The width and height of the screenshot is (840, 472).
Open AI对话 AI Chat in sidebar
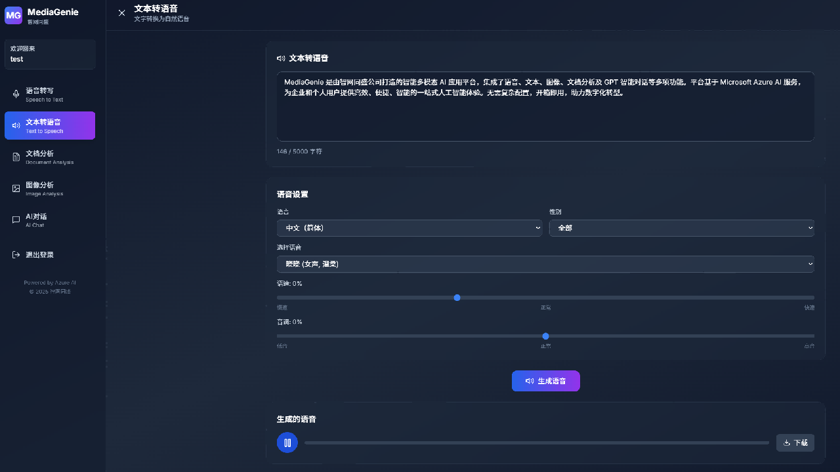coord(50,220)
